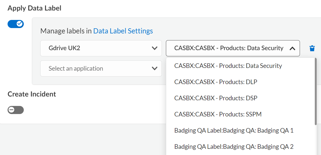Turn off the Apply Data Label toggle
Image resolution: width=321 pixels, height=155 pixels.
16,24
